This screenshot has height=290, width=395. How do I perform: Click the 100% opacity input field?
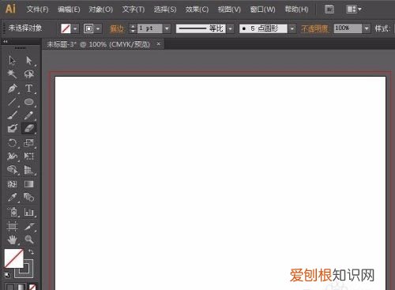(348, 28)
